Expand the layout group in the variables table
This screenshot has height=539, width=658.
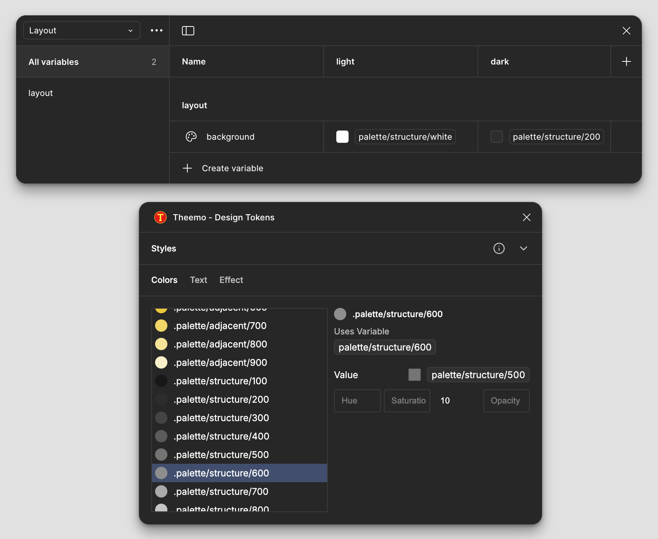(x=194, y=105)
